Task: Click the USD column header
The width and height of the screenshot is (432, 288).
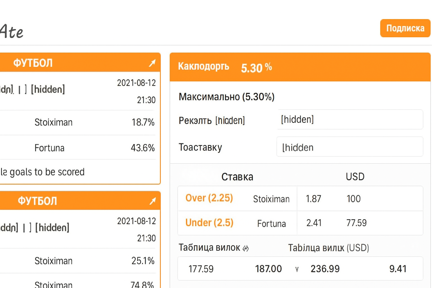Action: [355, 177]
